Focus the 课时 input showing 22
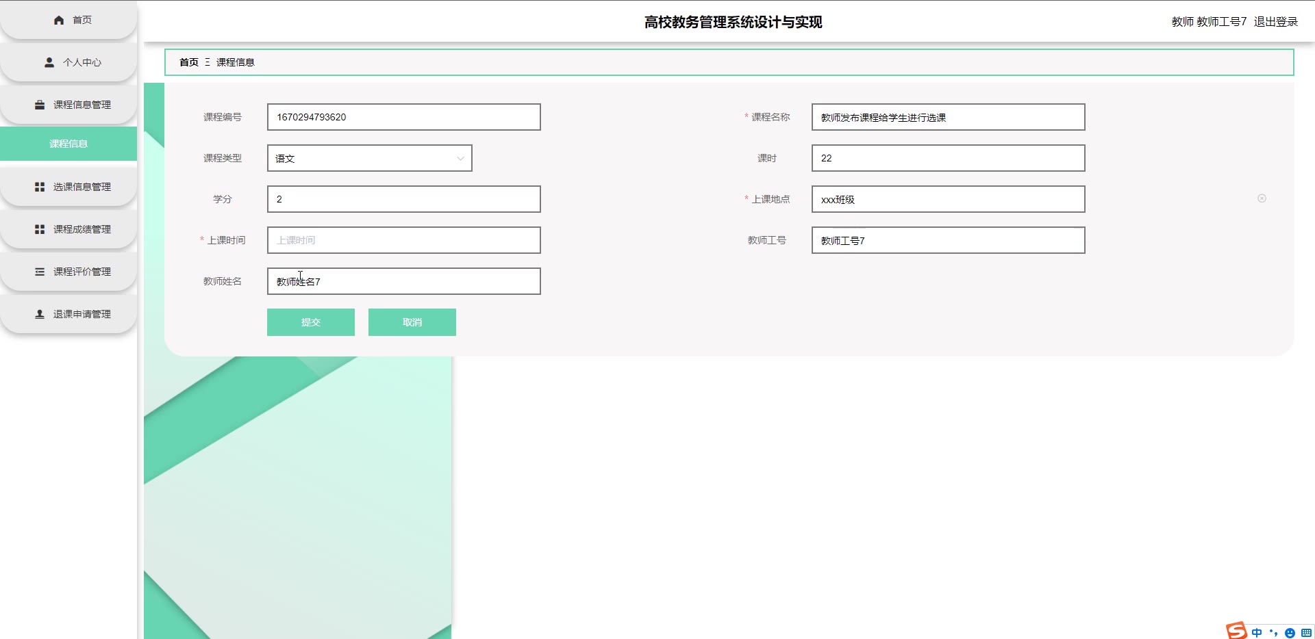The height and width of the screenshot is (639, 1315). (949, 158)
